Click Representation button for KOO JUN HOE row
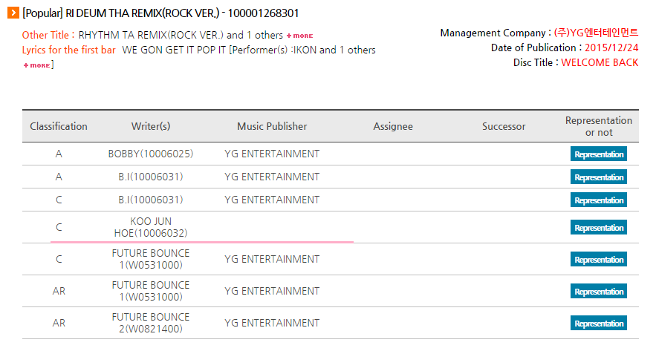656x351 pixels. point(598,227)
